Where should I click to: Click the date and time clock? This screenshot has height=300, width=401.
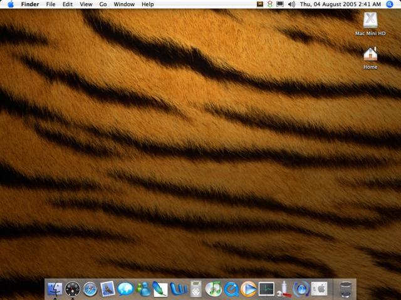tap(340, 4)
